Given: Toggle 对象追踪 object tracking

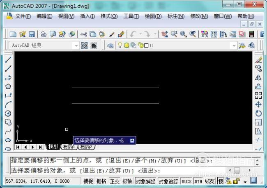Looking at the screenshot, I should 168,181.
